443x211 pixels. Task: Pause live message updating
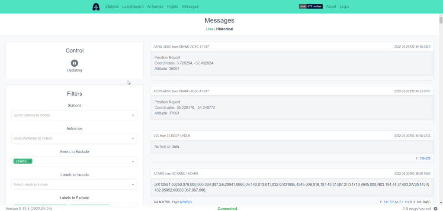tap(74, 63)
